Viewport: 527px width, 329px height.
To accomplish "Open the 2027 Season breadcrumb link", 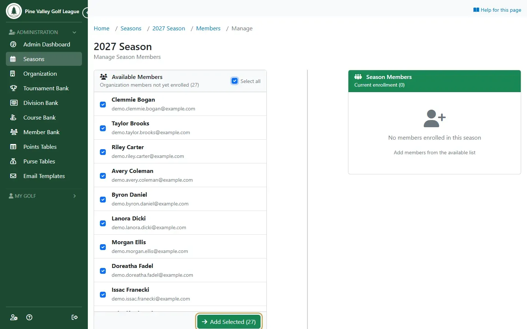I will coord(169,29).
